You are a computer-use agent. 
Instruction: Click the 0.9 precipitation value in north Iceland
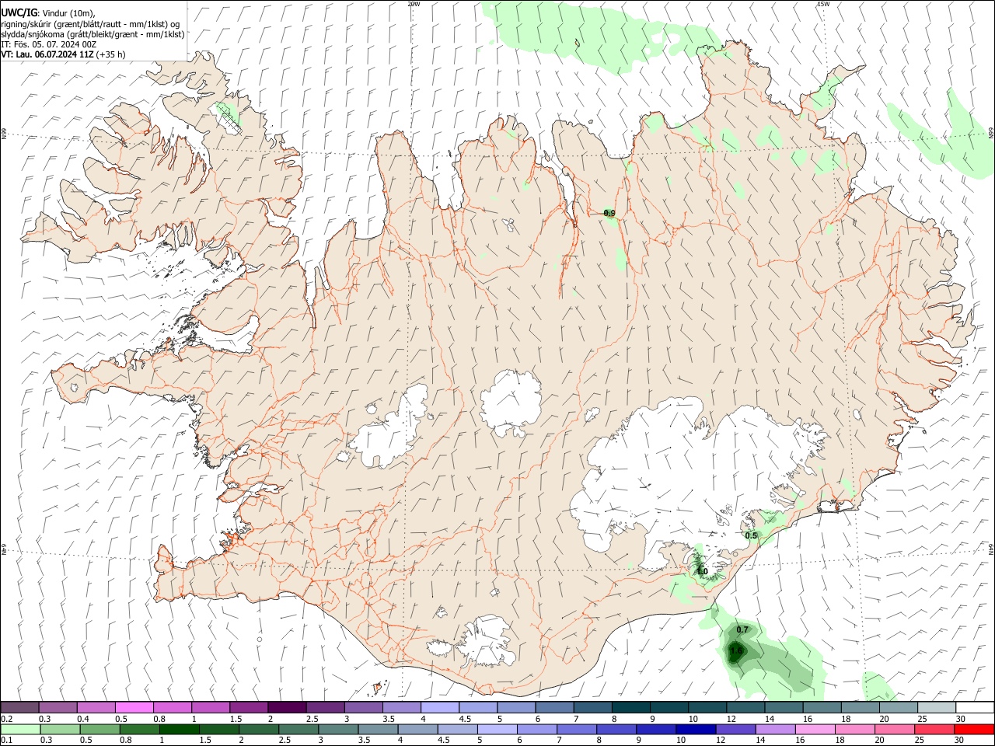click(609, 213)
